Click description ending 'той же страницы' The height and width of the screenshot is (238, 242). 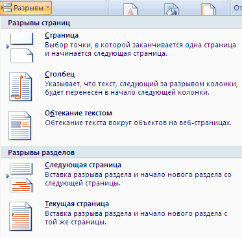pos(136,218)
